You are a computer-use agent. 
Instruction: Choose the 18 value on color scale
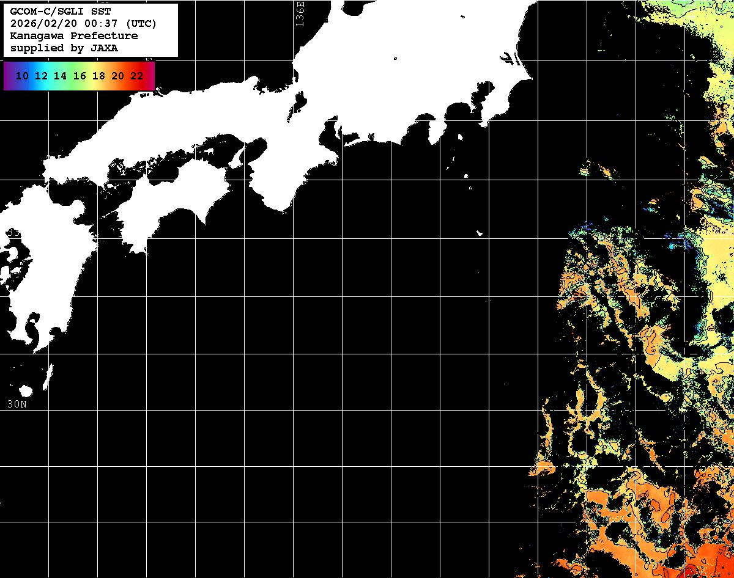98,76
